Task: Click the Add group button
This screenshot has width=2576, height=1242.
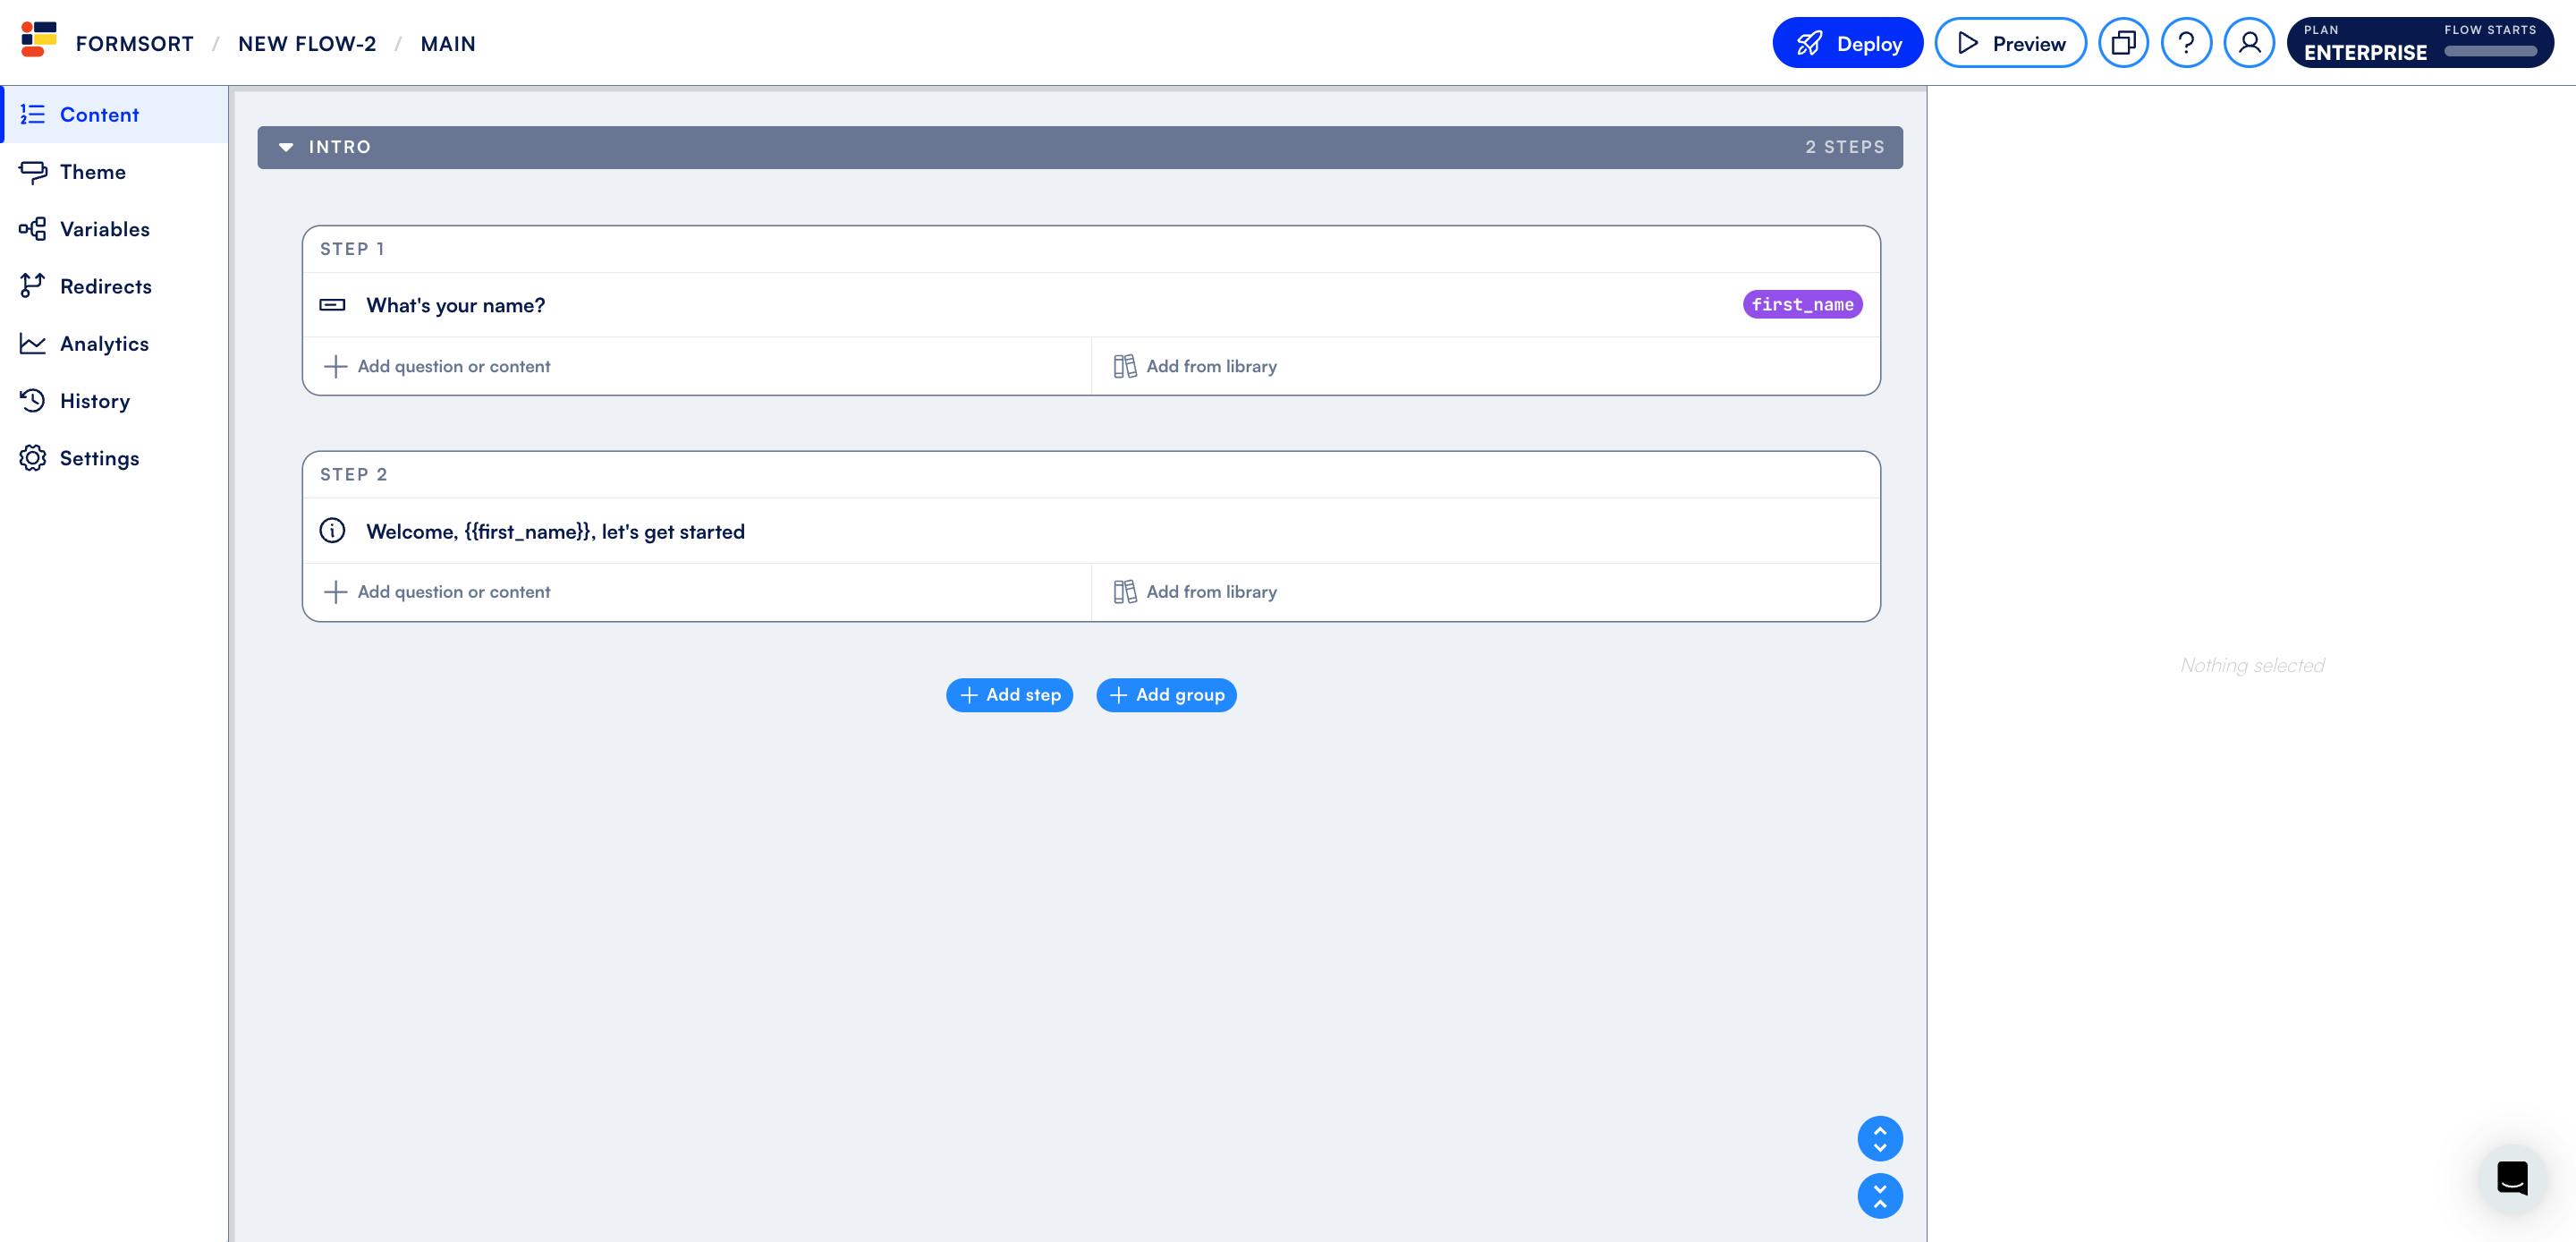Action: point(1166,694)
